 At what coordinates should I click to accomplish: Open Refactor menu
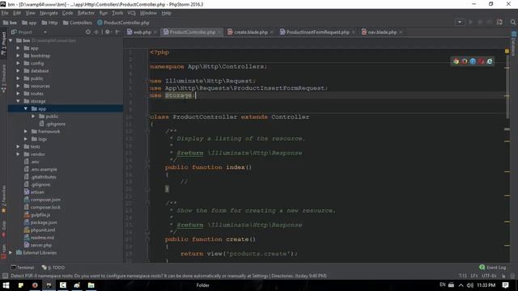(x=86, y=13)
